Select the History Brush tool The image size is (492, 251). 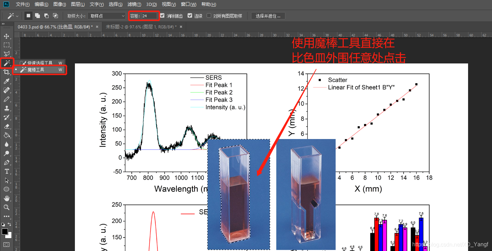coord(6,117)
